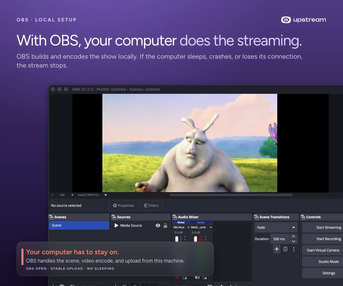This screenshot has width=343, height=286.
Task: Click the upstream logo
Action: tap(304, 20)
